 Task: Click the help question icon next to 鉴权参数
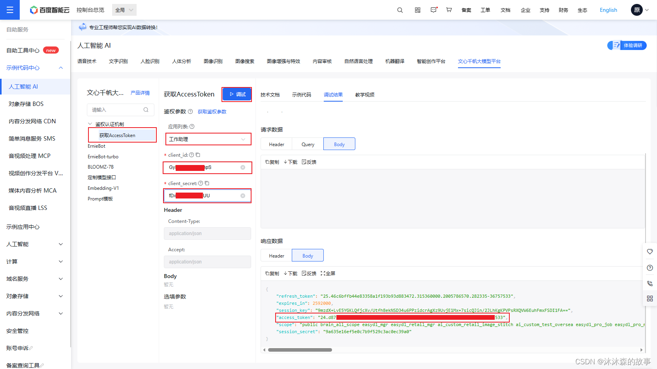190,111
